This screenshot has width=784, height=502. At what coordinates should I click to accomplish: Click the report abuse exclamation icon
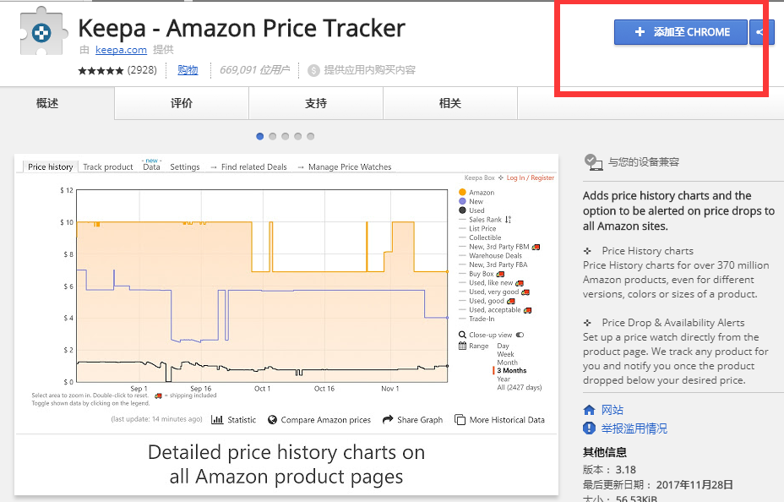click(590, 428)
